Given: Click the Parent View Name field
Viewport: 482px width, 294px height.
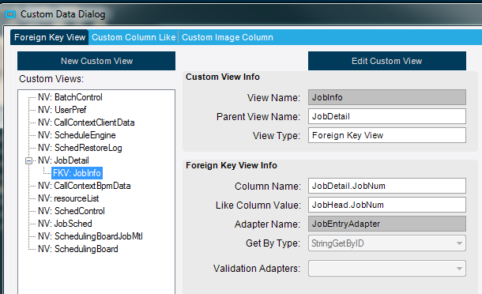Looking at the screenshot, I should click(x=387, y=116).
